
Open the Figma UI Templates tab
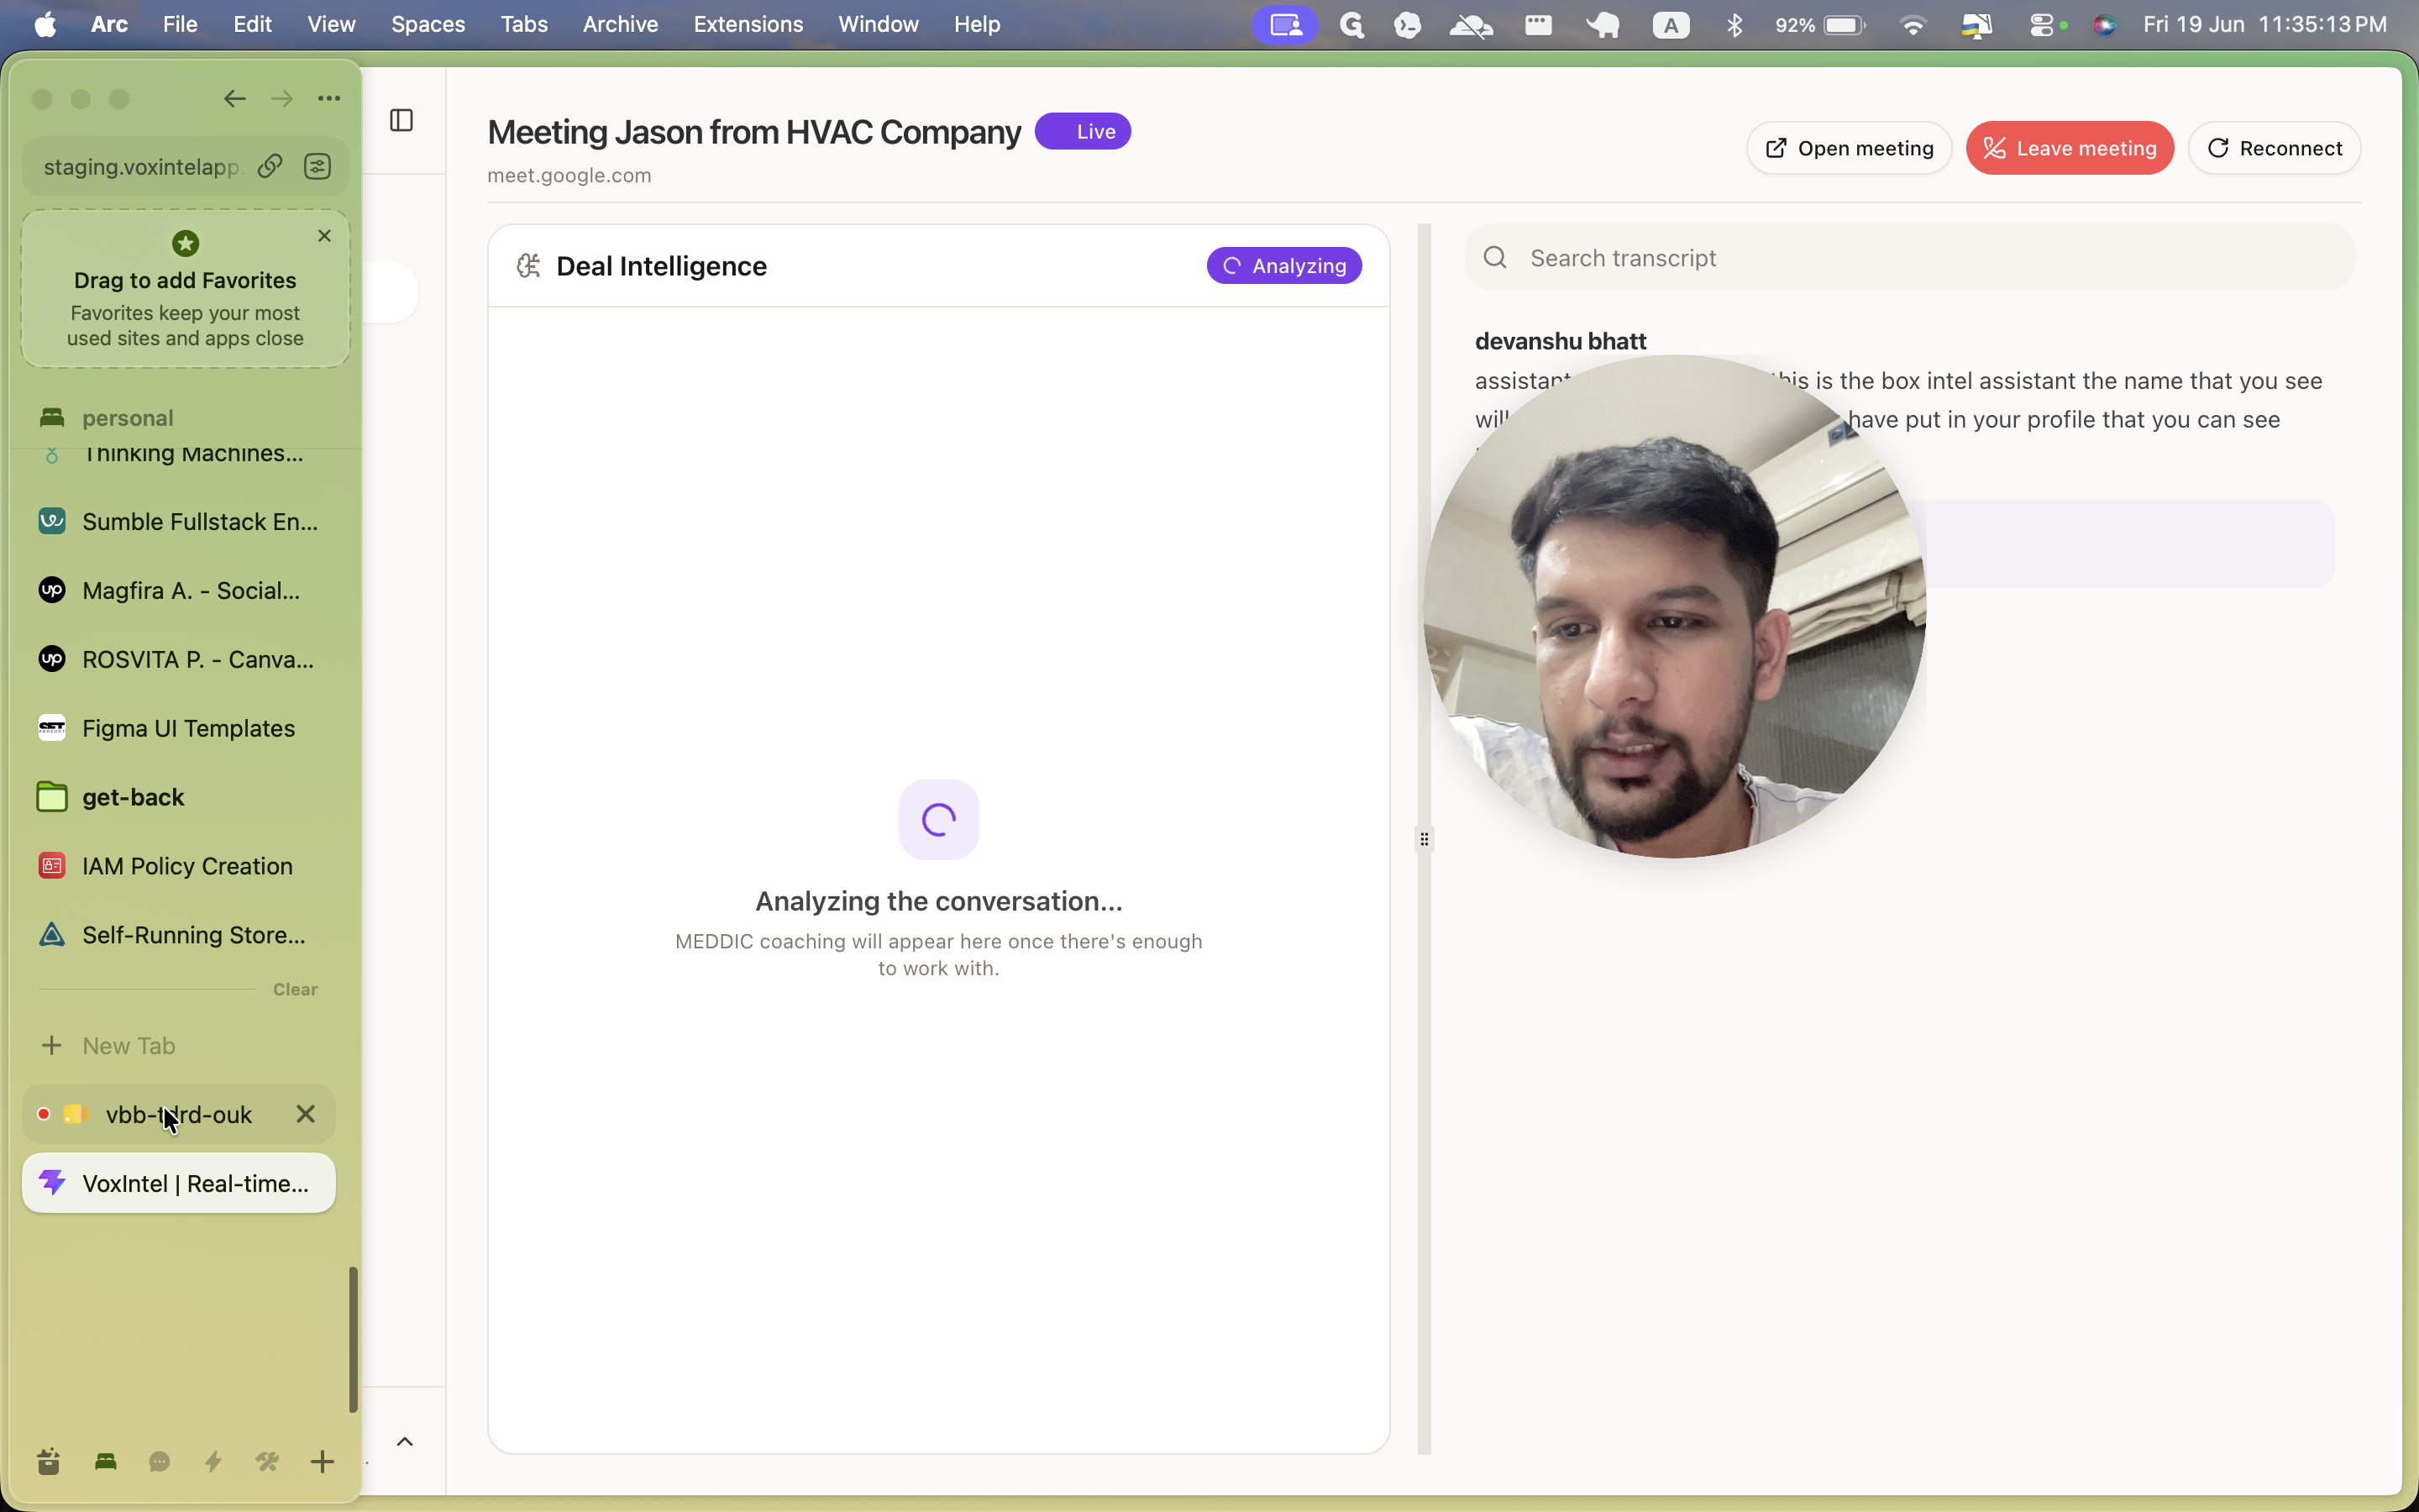(179, 728)
